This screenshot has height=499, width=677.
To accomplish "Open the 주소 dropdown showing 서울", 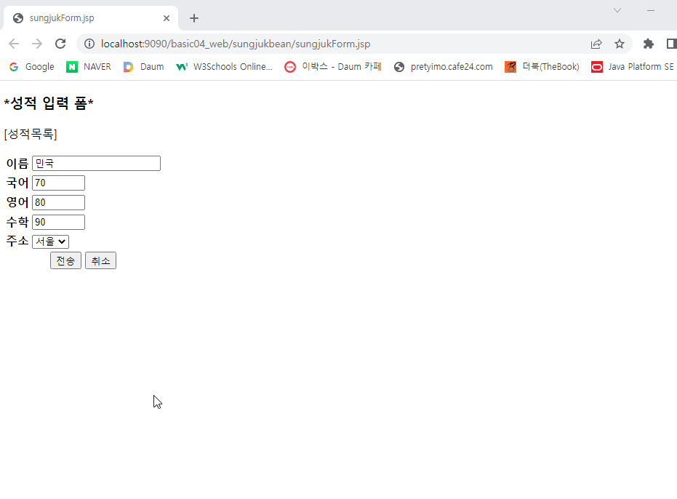I will click(50, 241).
